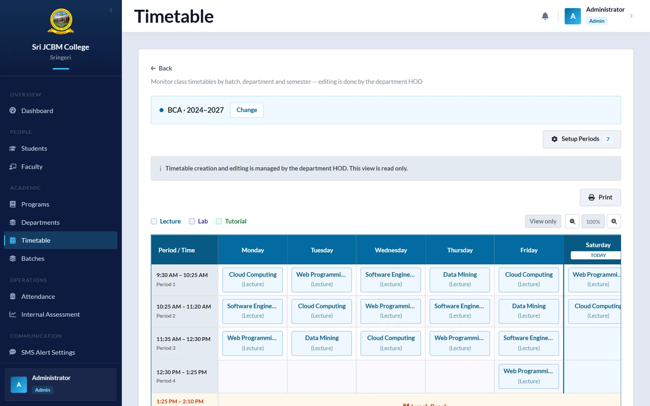This screenshot has width=650, height=406.
Task: Toggle the Tutorial legend checkbox
Action: coord(219,221)
